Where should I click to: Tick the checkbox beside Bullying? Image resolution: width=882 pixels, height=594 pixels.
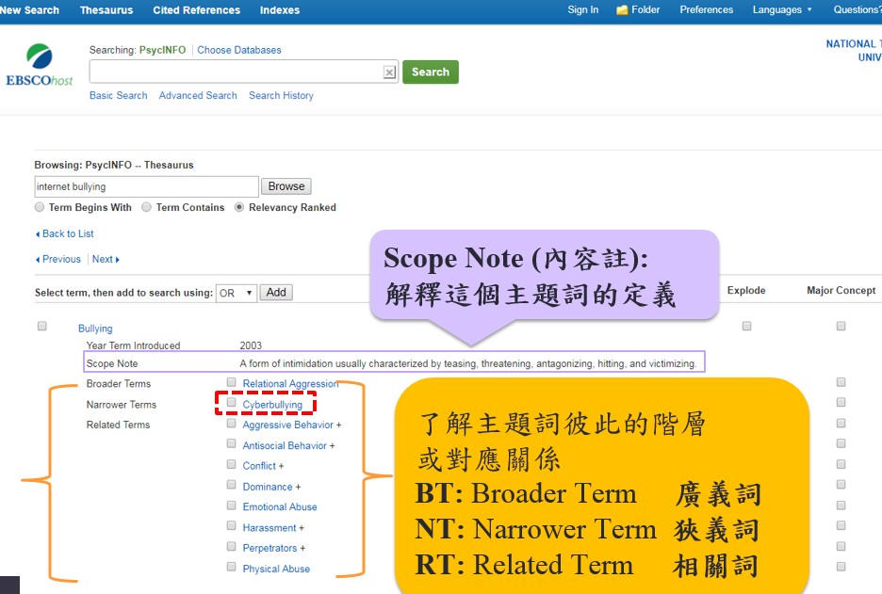pyautogui.click(x=42, y=326)
